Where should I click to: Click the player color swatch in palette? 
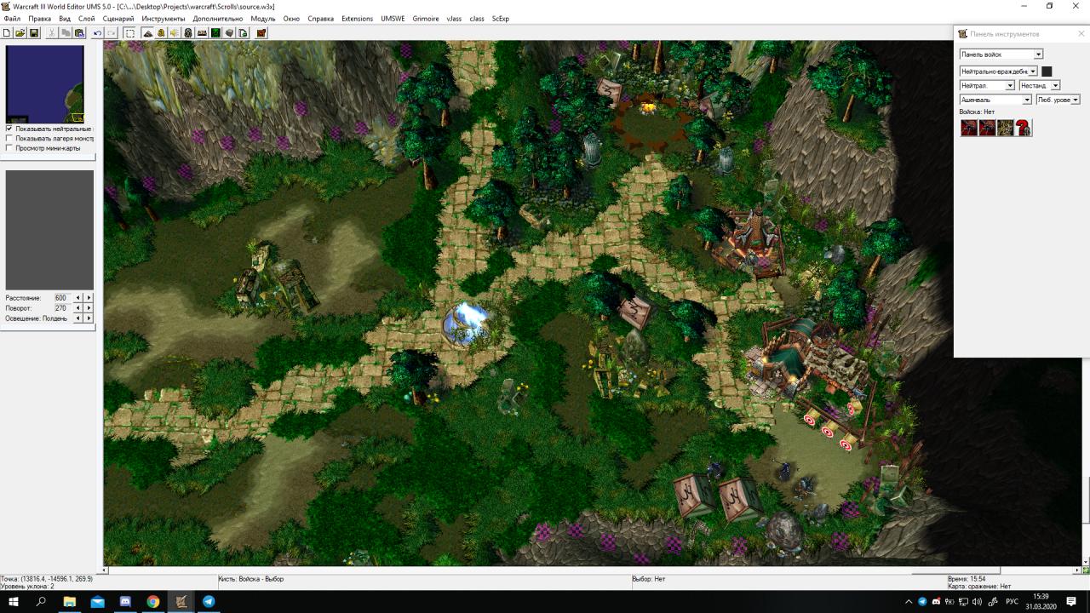pos(1047,72)
